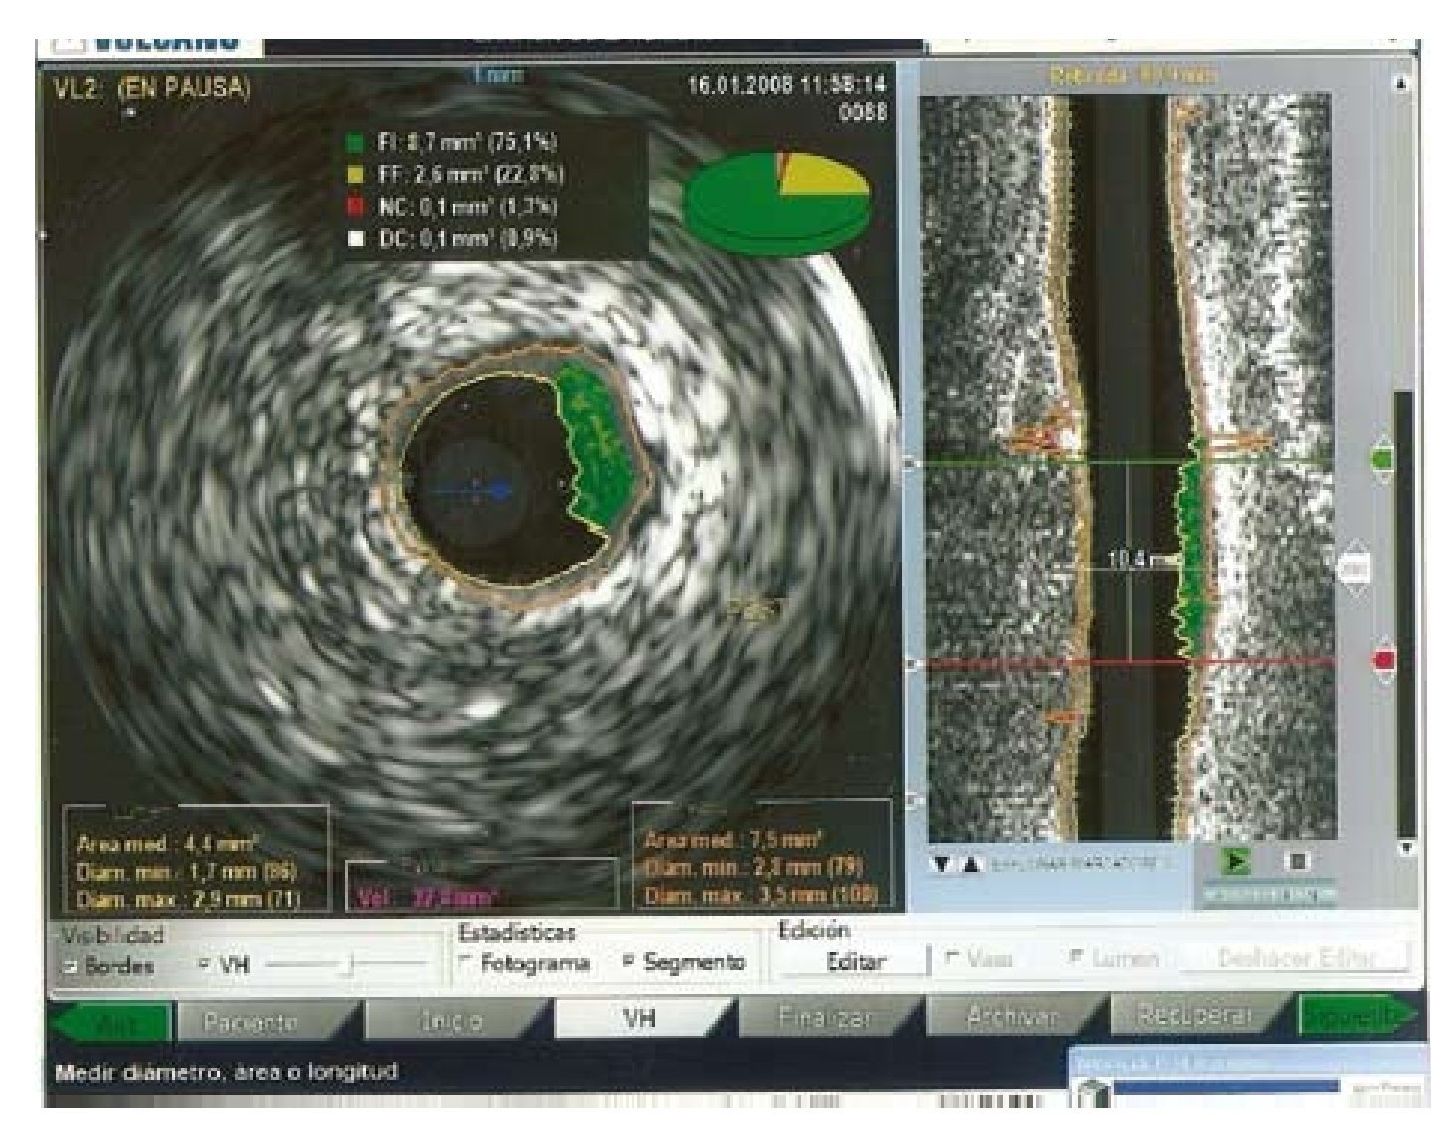Select the white center frame marker

point(1356,569)
